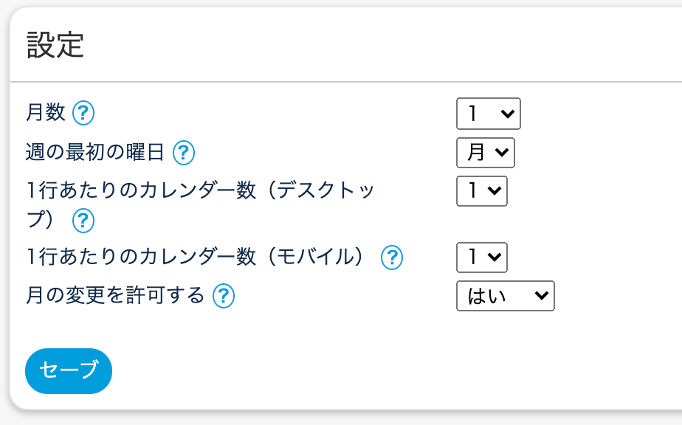Expand the モバイル calendars-per-row dropdown
Image resolution: width=682 pixels, height=425 pixels.
tap(482, 257)
